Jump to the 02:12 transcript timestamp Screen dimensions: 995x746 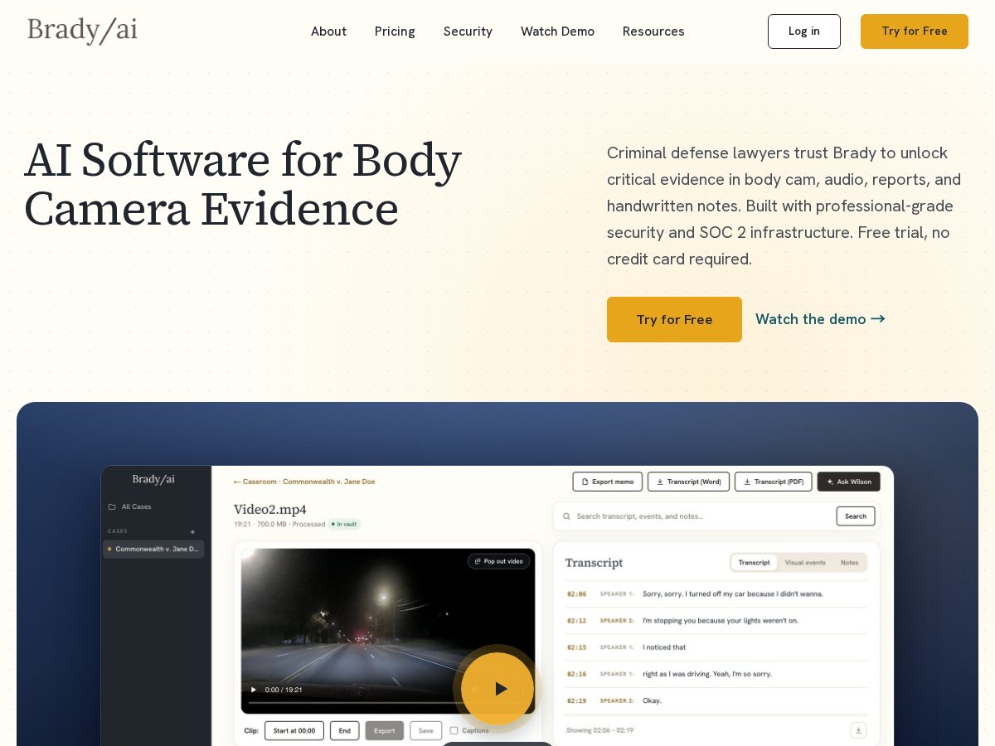coord(576,621)
